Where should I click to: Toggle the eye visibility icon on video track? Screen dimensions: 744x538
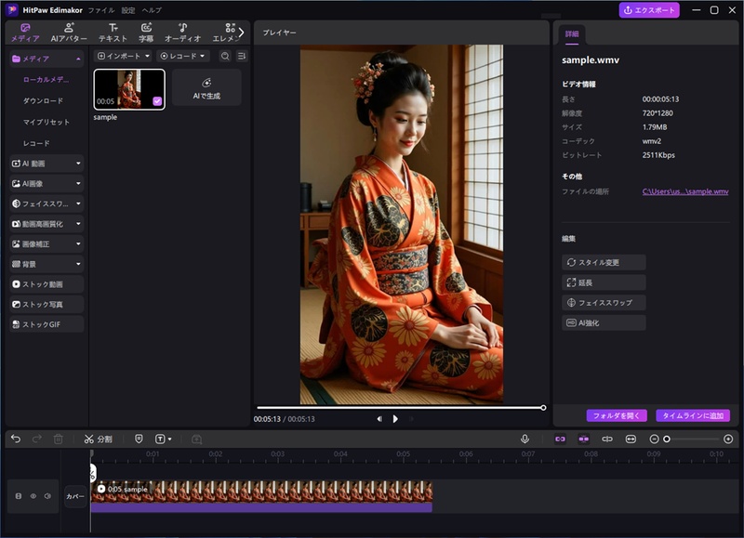point(33,496)
